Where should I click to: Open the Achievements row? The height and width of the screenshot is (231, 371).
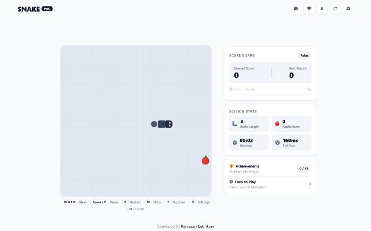pyautogui.click(x=270, y=169)
